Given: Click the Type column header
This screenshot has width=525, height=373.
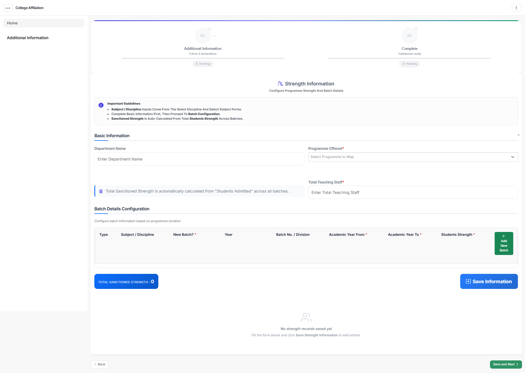Looking at the screenshot, I should (x=103, y=234).
